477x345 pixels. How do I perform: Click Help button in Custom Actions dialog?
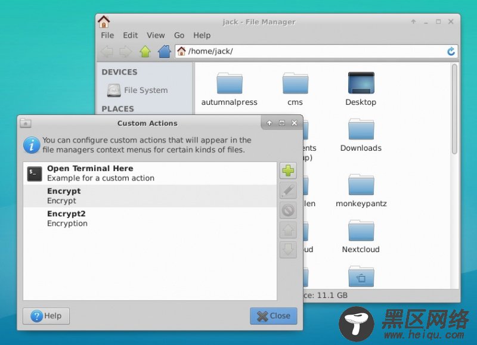(47, 316)
